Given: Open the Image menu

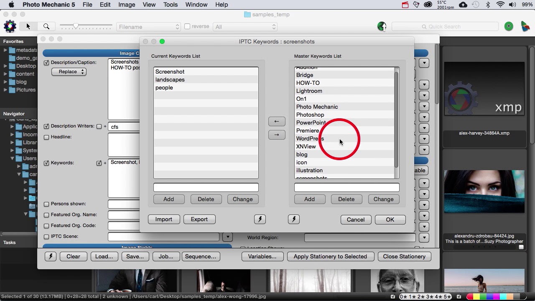Looking at the screenshot, I should click(127, 5).
